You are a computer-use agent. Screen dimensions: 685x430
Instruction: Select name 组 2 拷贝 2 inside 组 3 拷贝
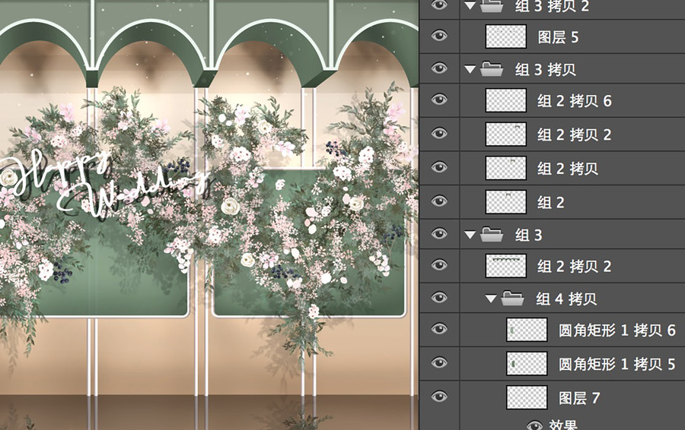[575, 134]
